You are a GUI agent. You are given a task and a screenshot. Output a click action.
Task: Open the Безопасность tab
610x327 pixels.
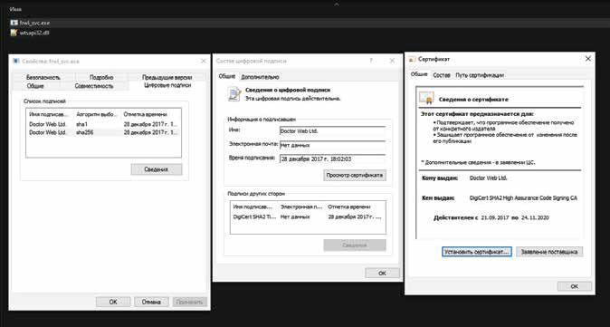43,77
